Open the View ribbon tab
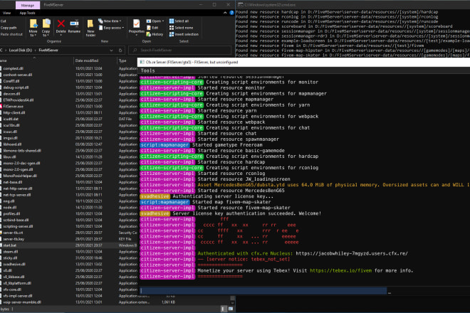The height and width of the screenshot is (313, 470). 6,13
